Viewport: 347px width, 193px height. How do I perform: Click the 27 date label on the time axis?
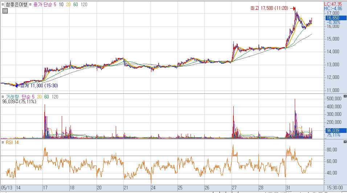pos(234,188)
